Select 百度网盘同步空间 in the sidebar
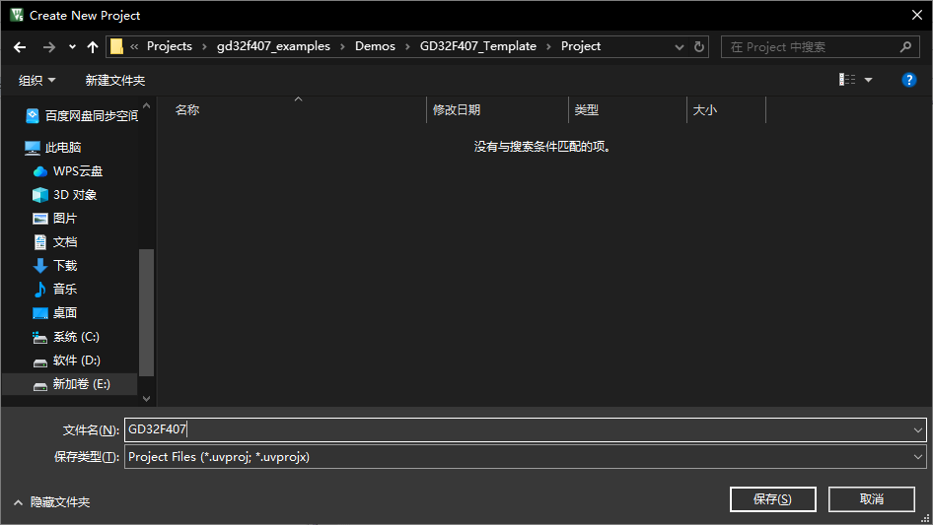 (x=82, y=116)
